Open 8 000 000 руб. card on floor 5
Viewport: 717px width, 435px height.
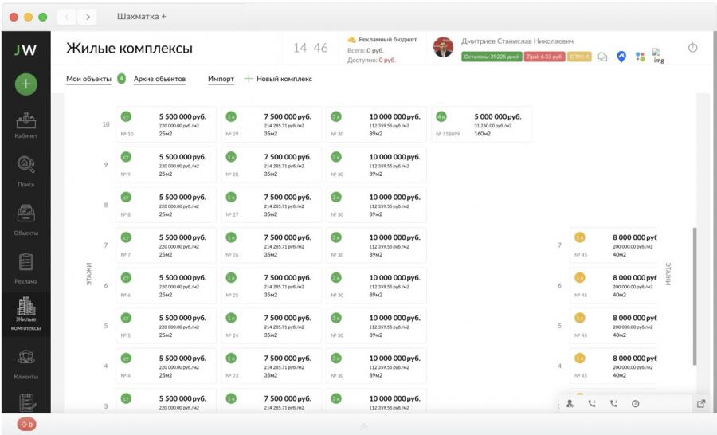point(613,326)
